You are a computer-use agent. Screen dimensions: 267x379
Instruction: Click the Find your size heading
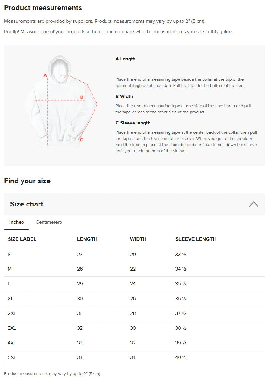(27, 181)
